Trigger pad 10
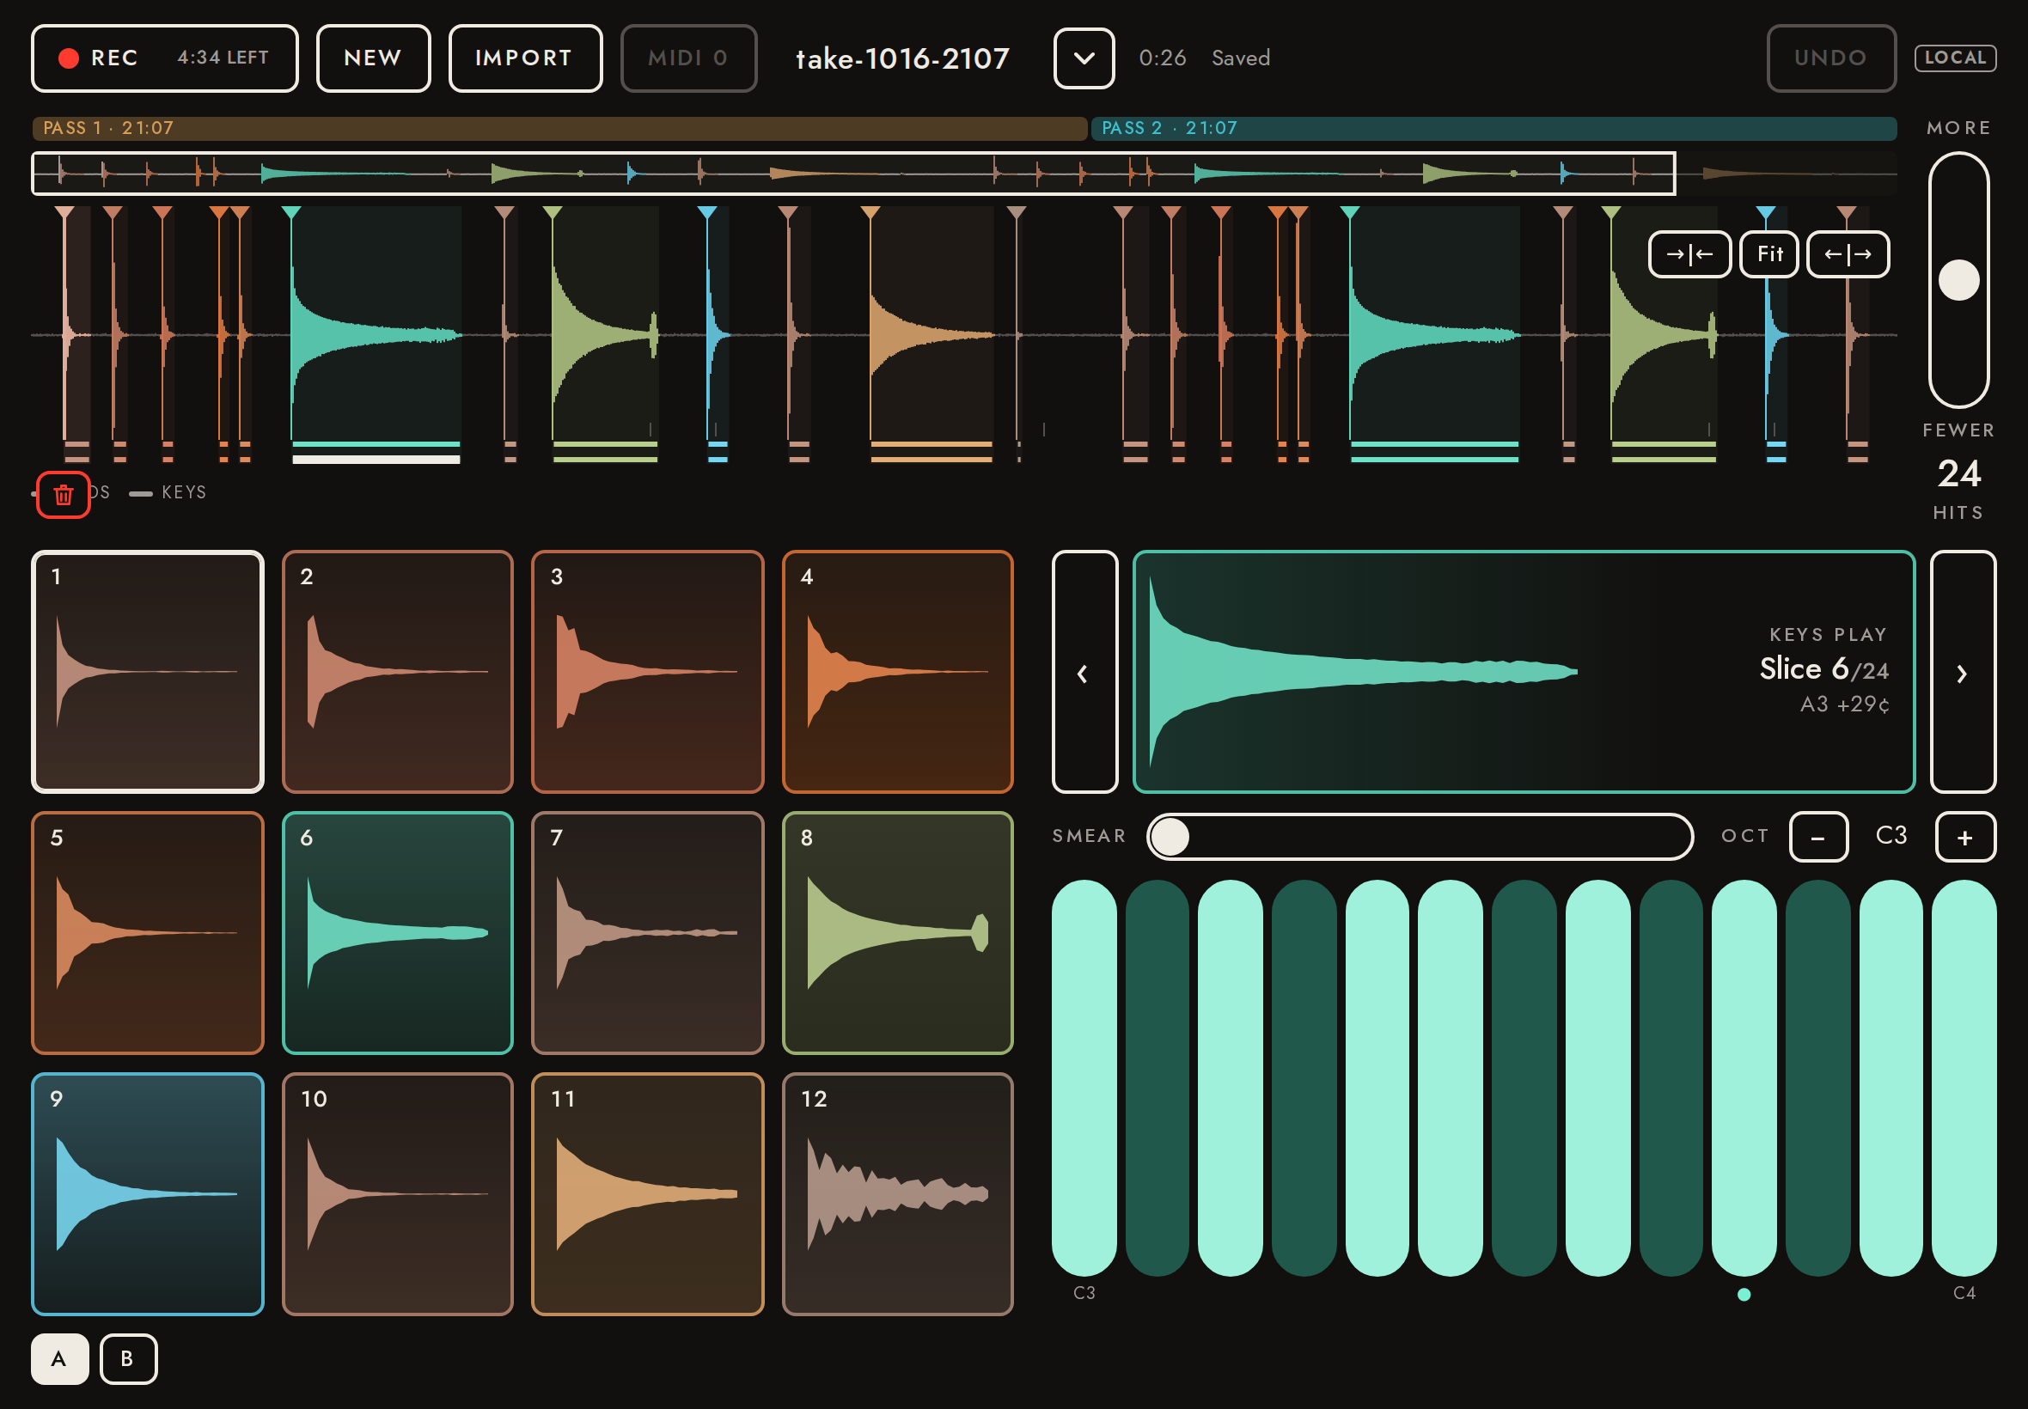The width and height of the screenshot is (2028, 1409). coord(397,1194)
